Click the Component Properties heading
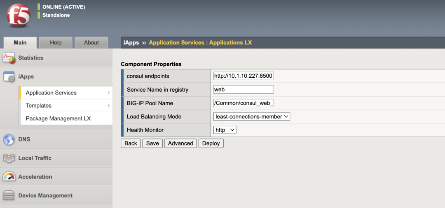This screenshot has height=208, width=445. click(x=151, y=64)
